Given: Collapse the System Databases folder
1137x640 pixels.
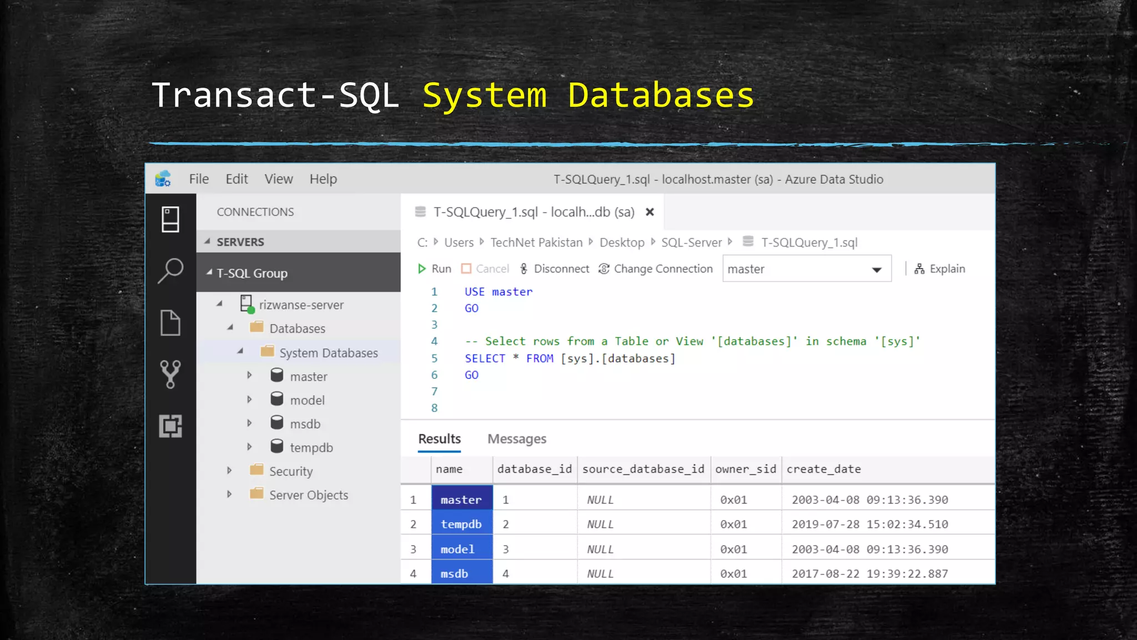Looking at the screenshot, I should pos(240,352).
